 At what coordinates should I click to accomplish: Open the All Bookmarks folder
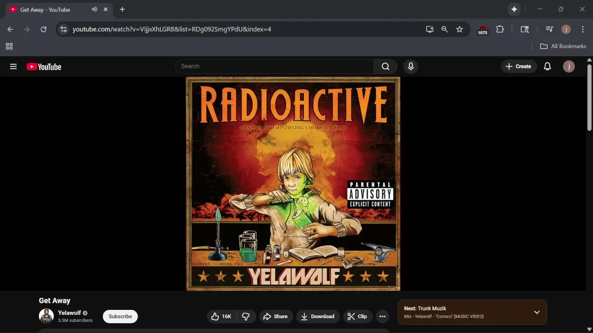pyautogui.click(x=563, y=46)
